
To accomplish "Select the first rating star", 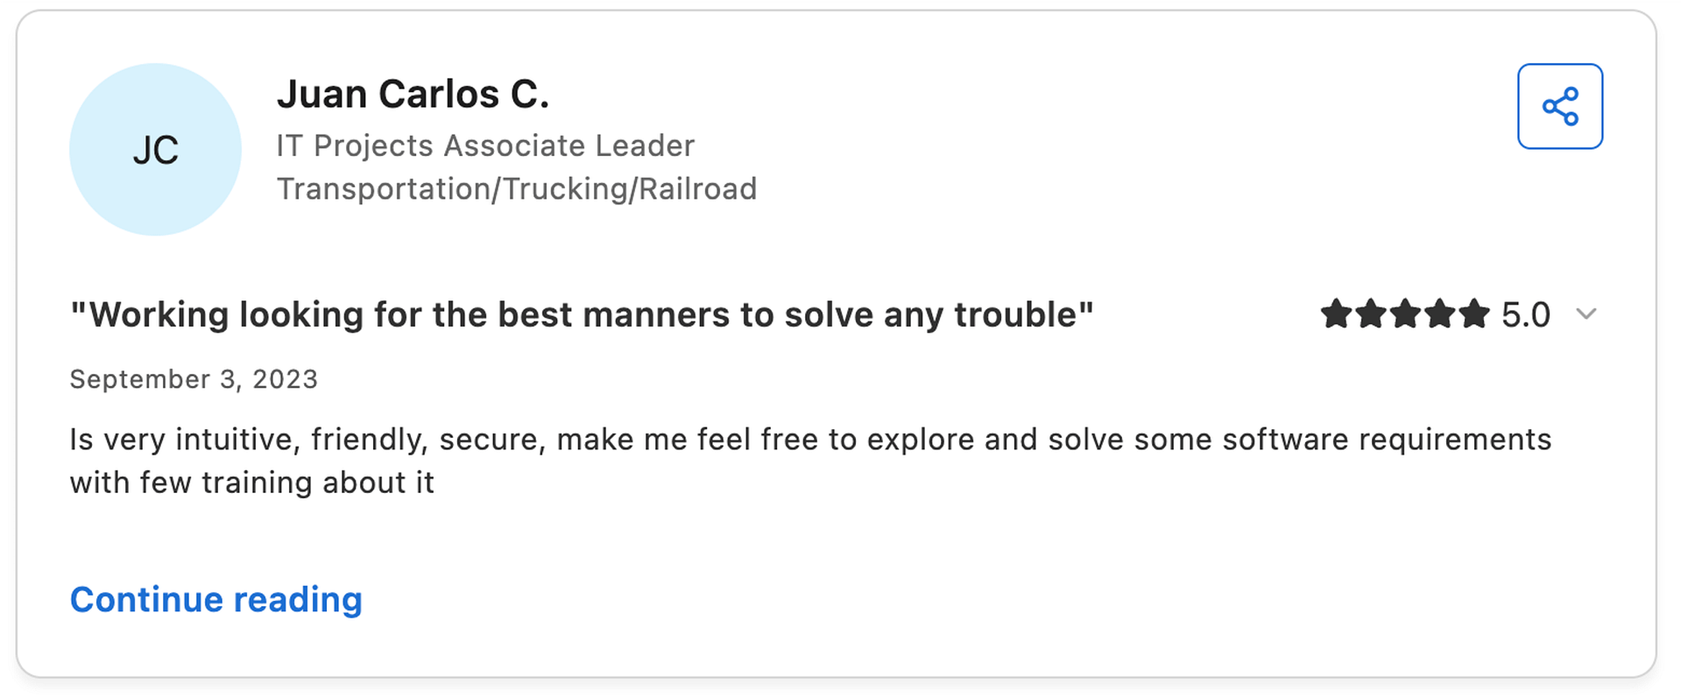I will (x=1336, y=314).
